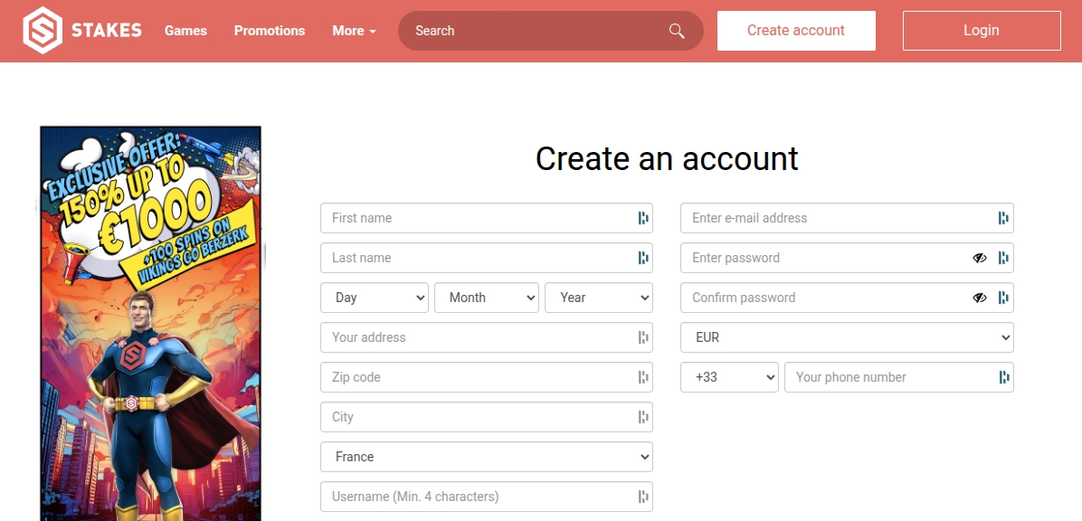Click autofill icon in e-mail address field
The image size is (1082, 521).
[x=1003, y=218]
